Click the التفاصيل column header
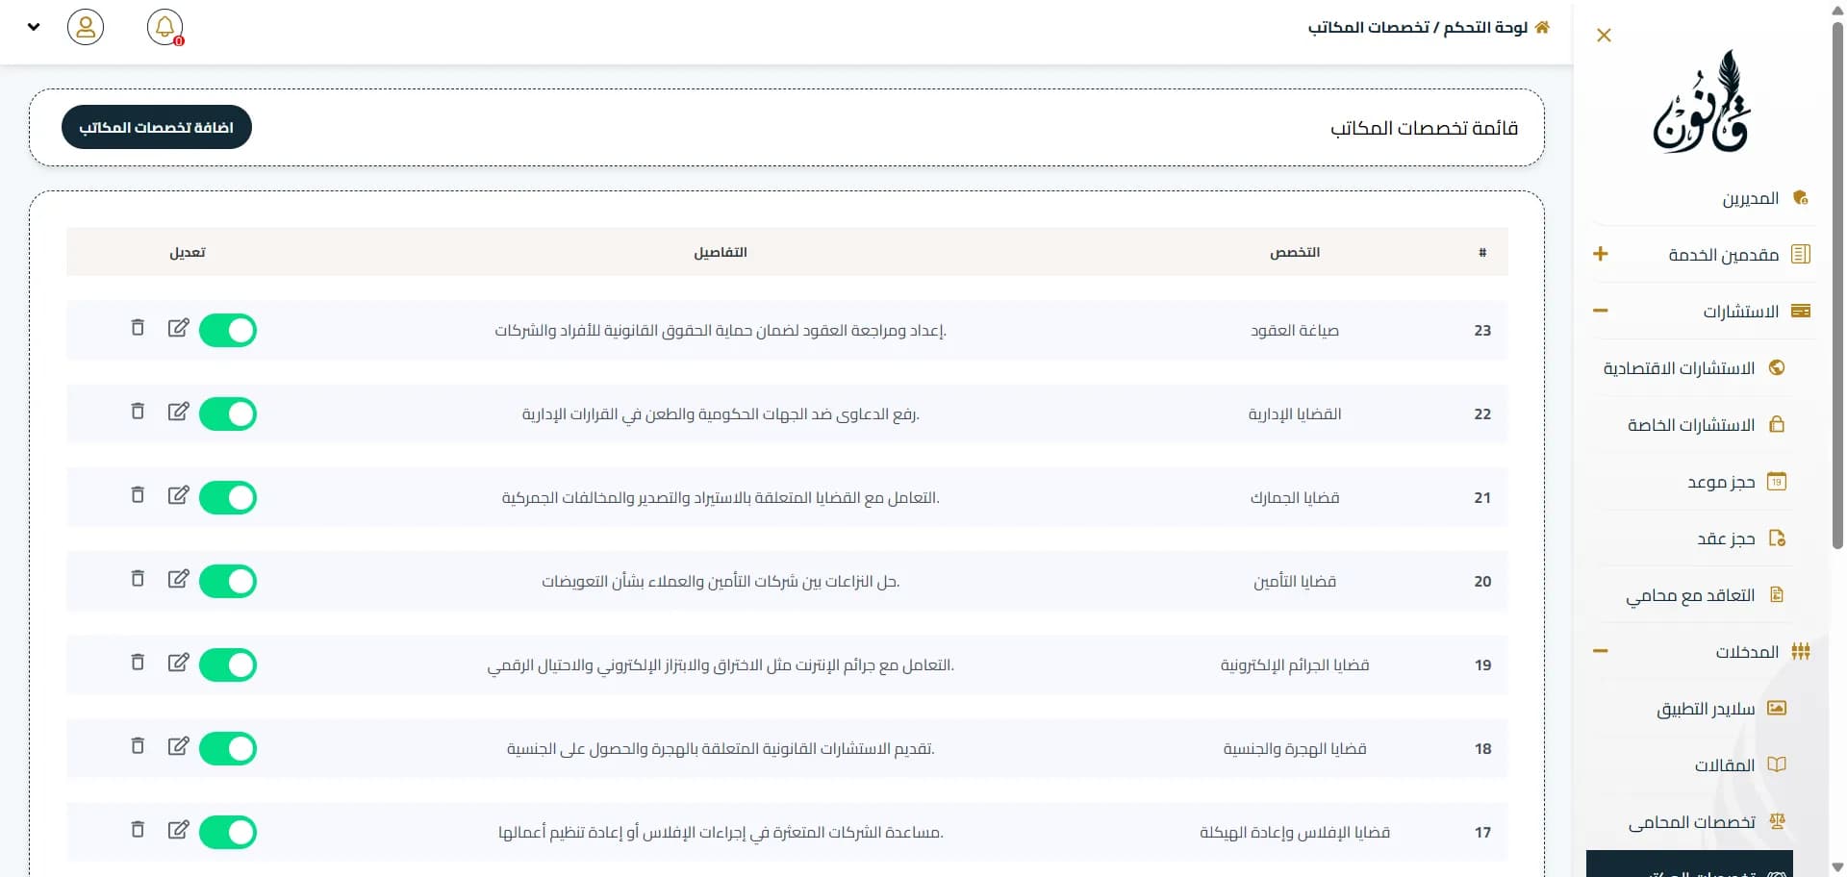 click(x=721, y=252)
